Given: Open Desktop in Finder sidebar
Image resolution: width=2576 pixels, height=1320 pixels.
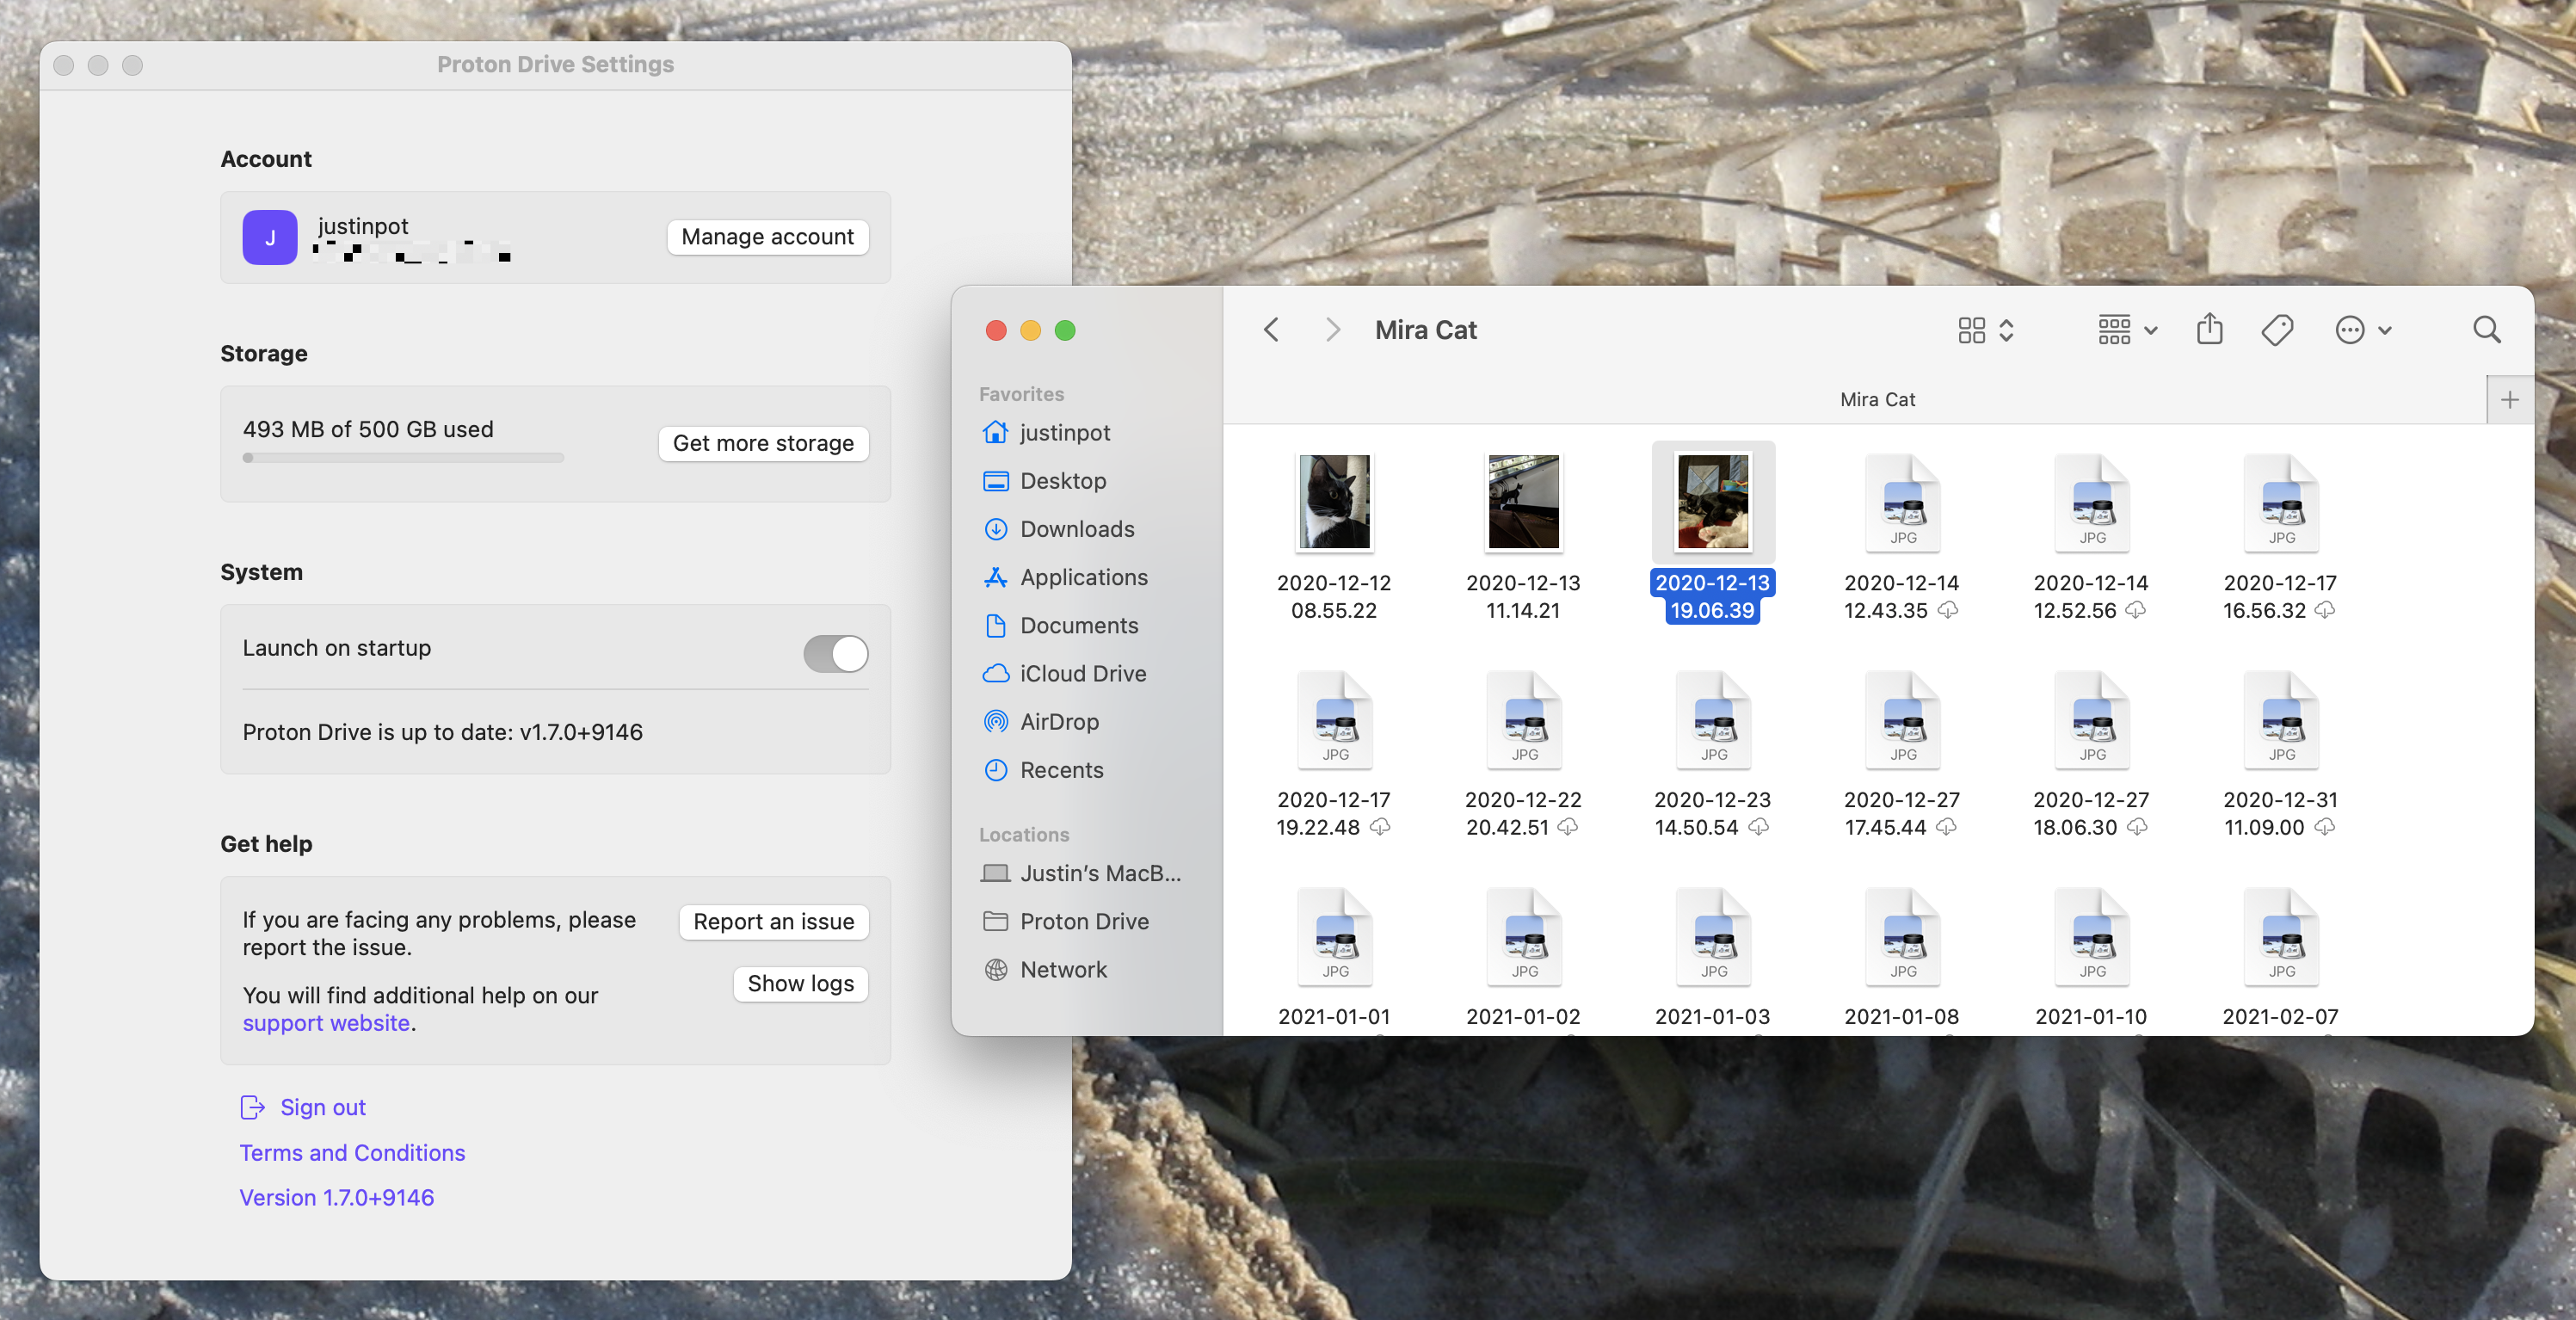Looking at the screenshot, I should coord(1044,481).
